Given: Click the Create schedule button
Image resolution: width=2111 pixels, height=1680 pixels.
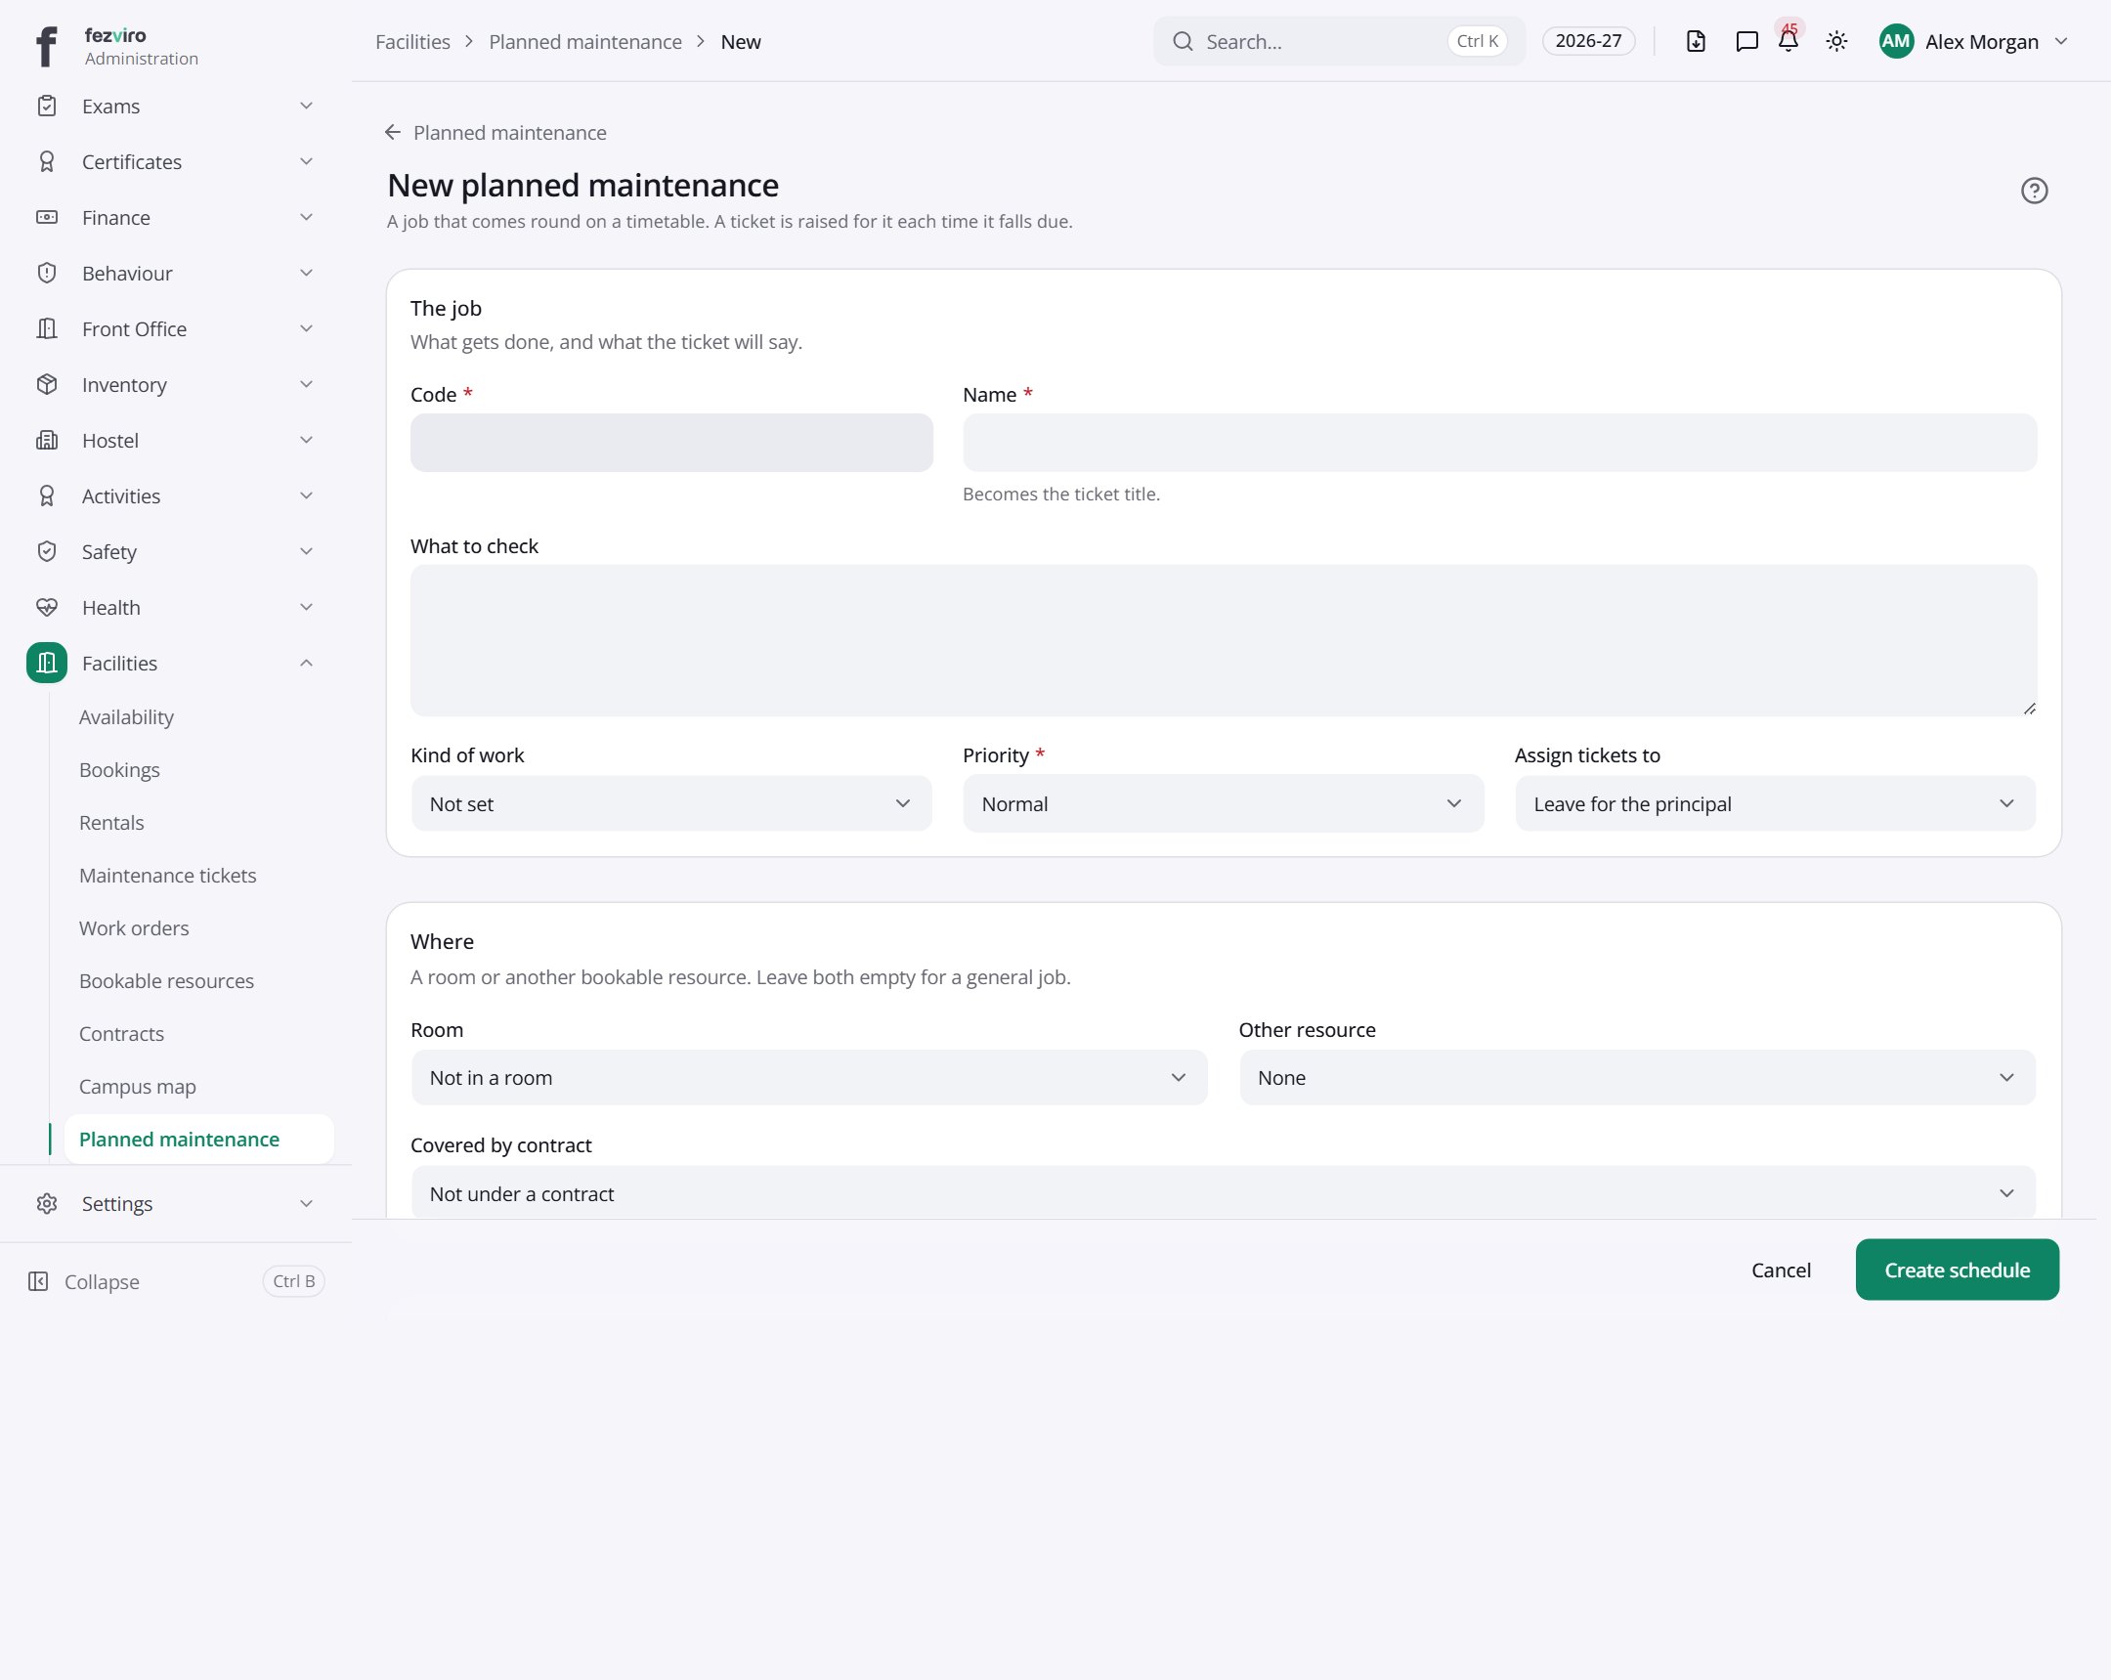Looking at the screenshot, I should [1957, 1270].
